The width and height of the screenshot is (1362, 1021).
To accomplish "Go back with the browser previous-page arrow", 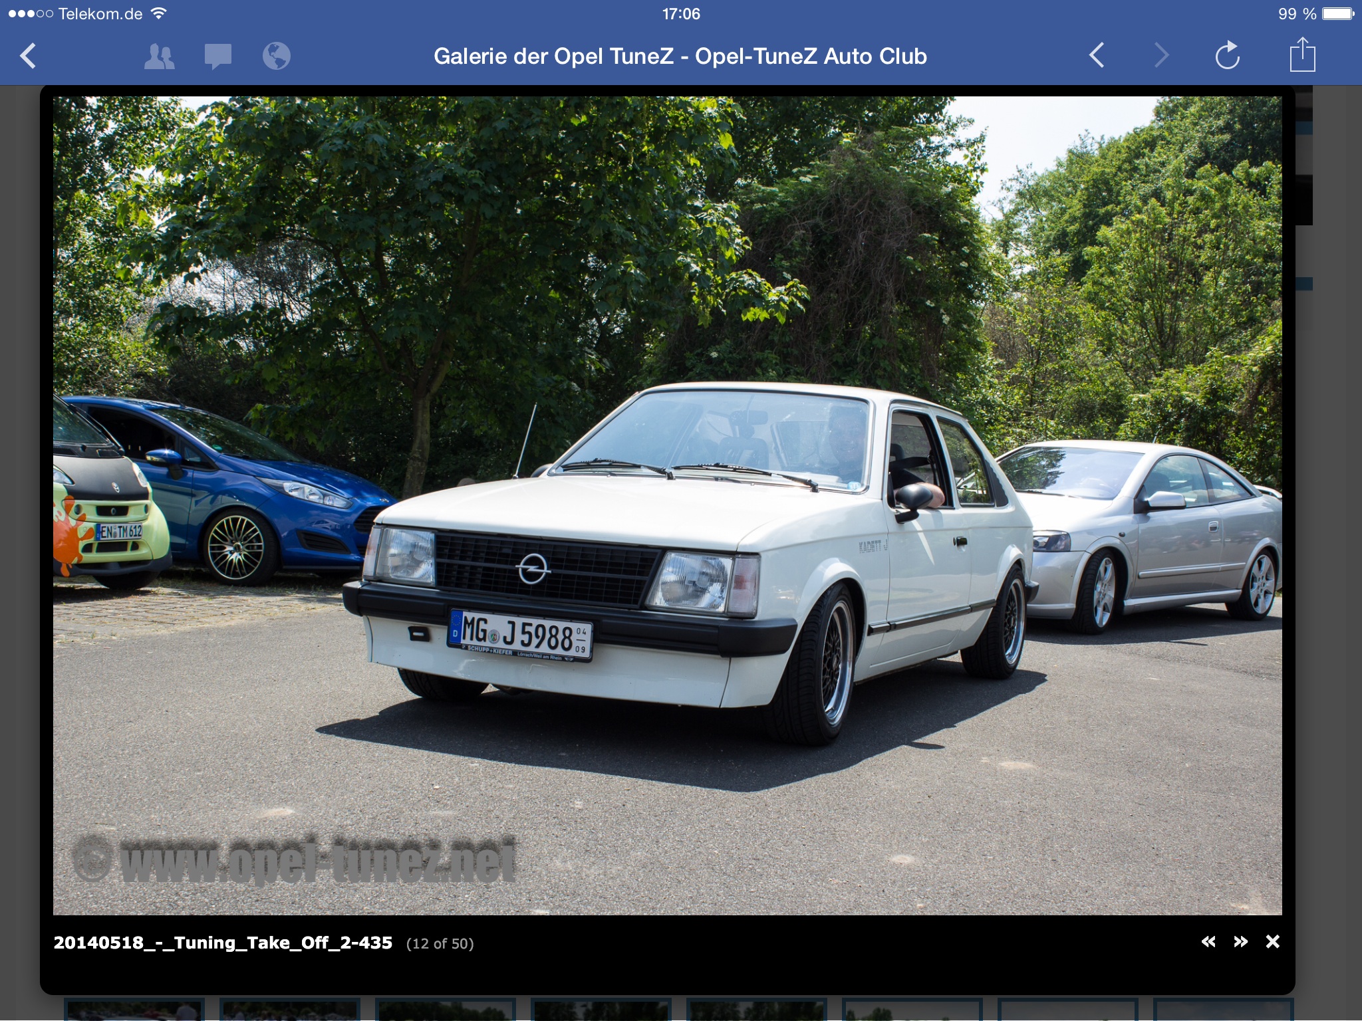I will click(1097, 56).
